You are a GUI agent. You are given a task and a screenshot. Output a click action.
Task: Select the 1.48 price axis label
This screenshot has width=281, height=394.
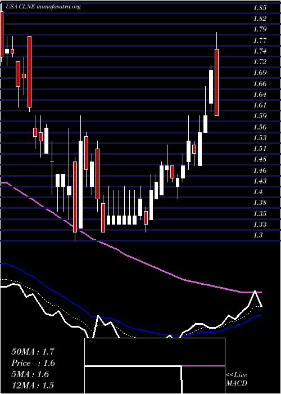click(x=260, y=159)
